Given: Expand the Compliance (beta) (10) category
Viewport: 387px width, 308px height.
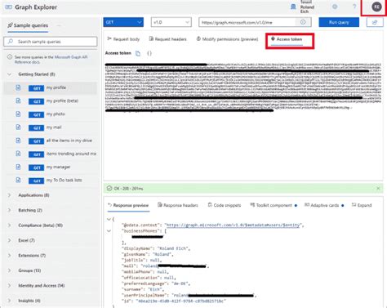Looking at the screenshot, I should (x=10, y=225).
